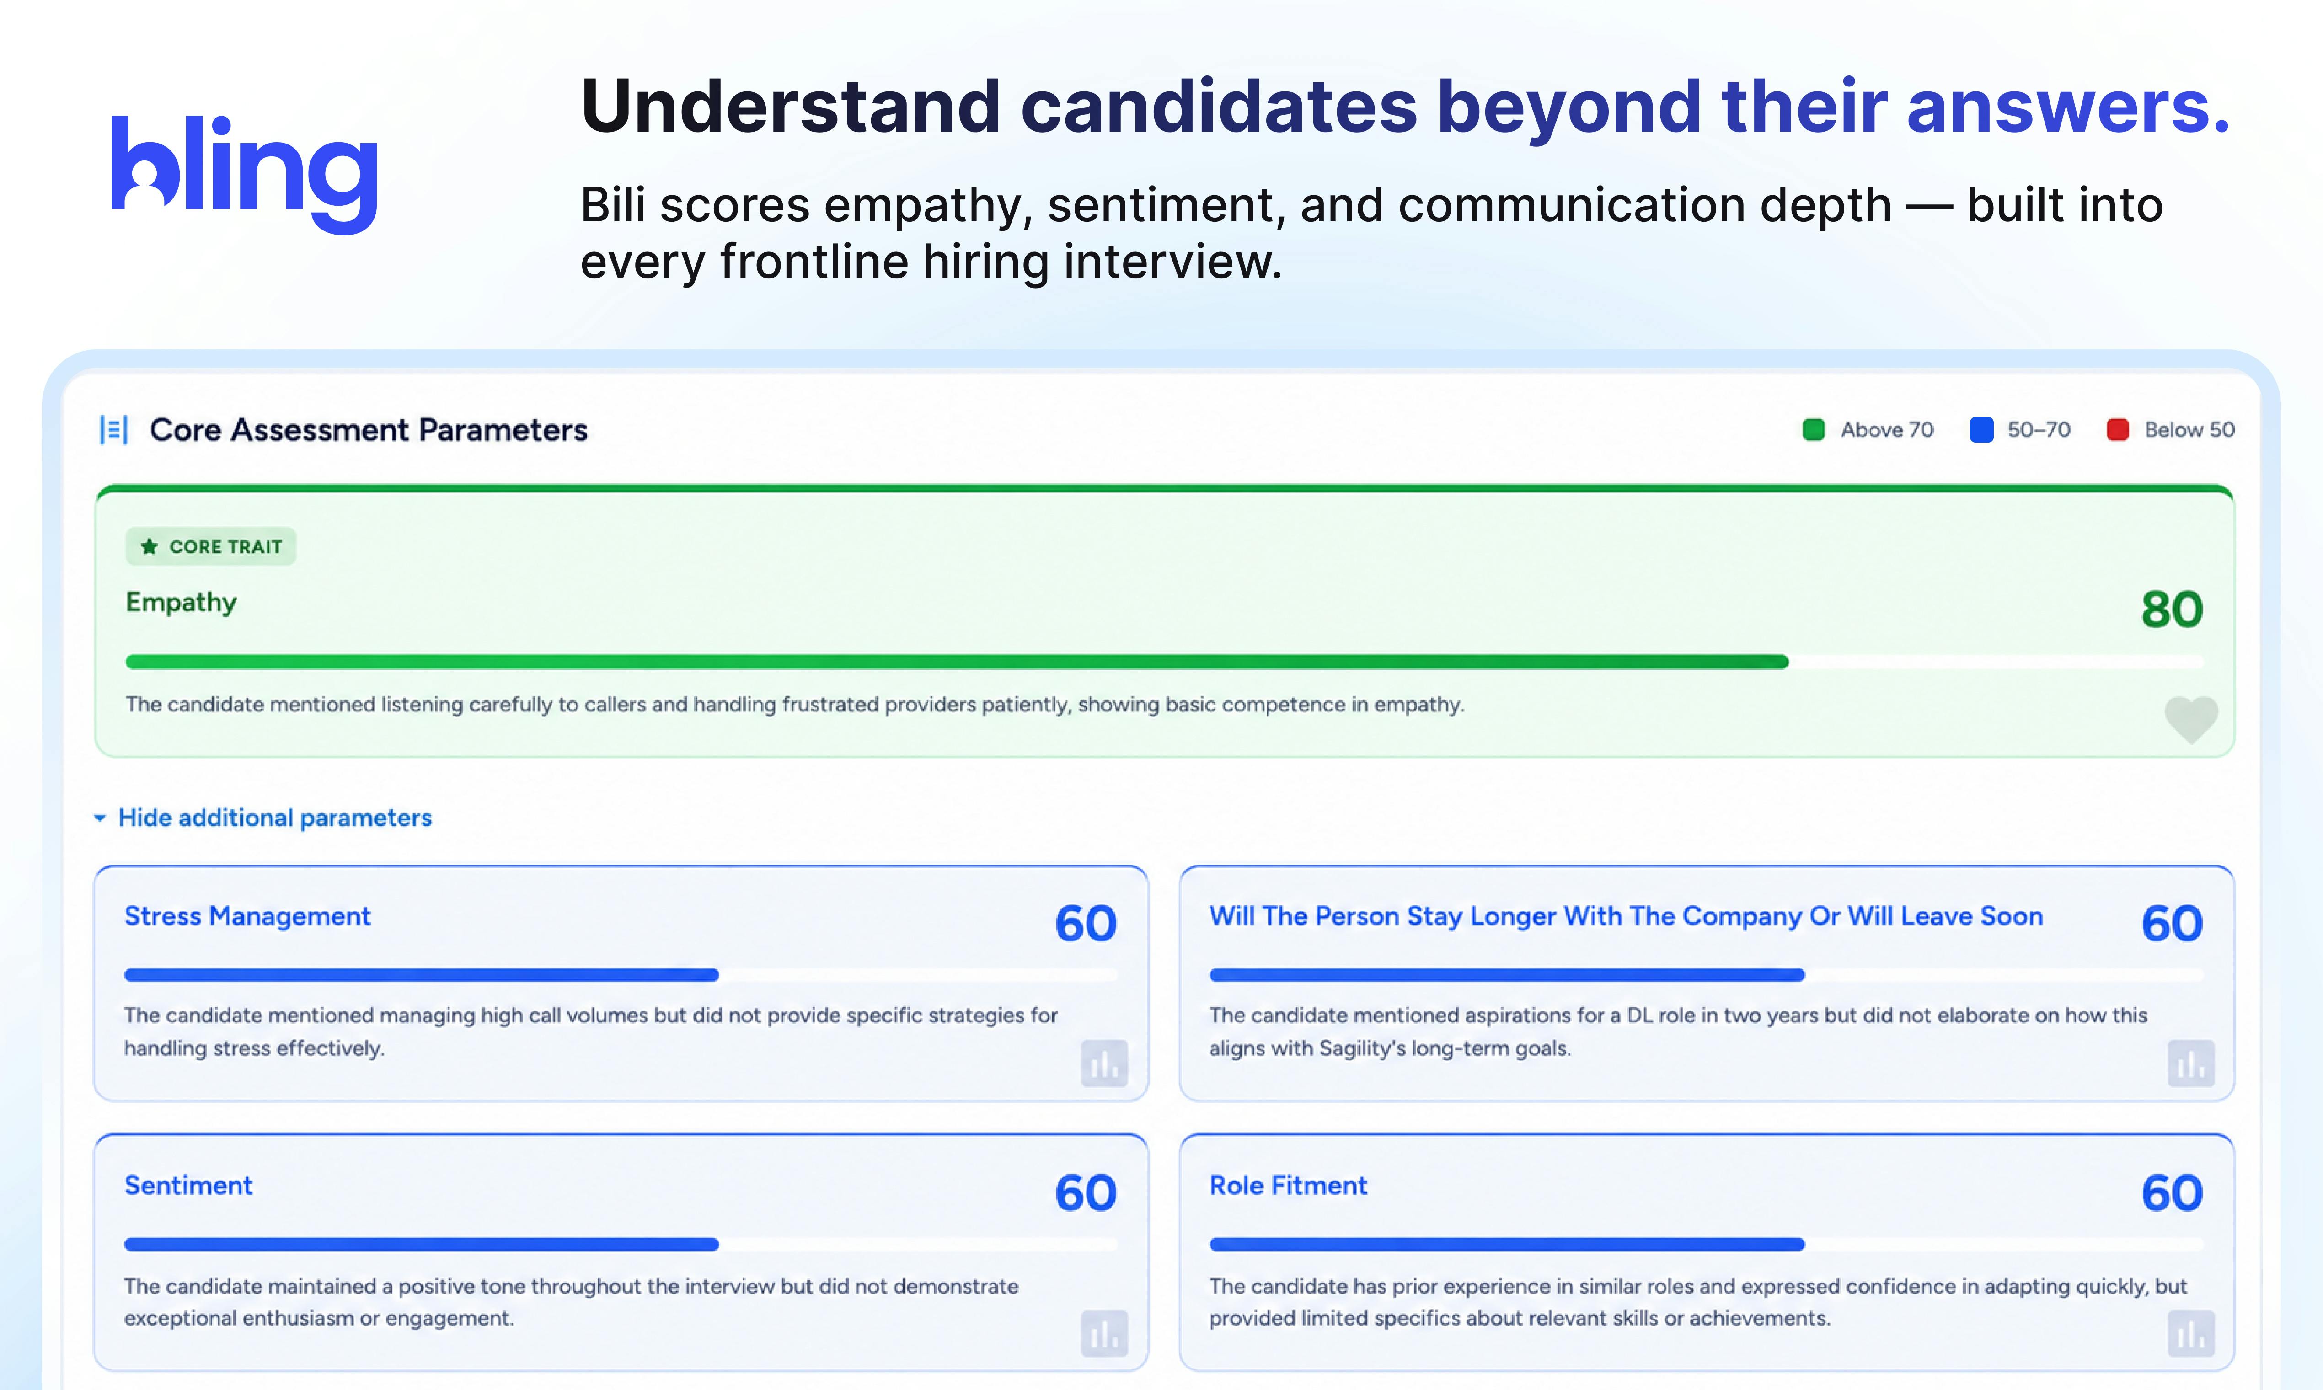Click the Role Fitment card title

point(1288,1185)
